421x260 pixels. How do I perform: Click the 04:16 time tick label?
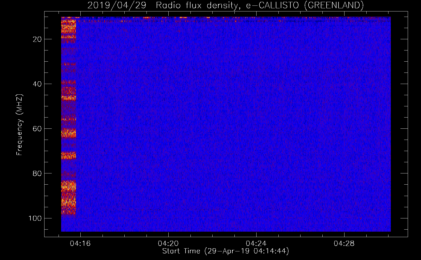pyautogui.click(x=80, y=244)
